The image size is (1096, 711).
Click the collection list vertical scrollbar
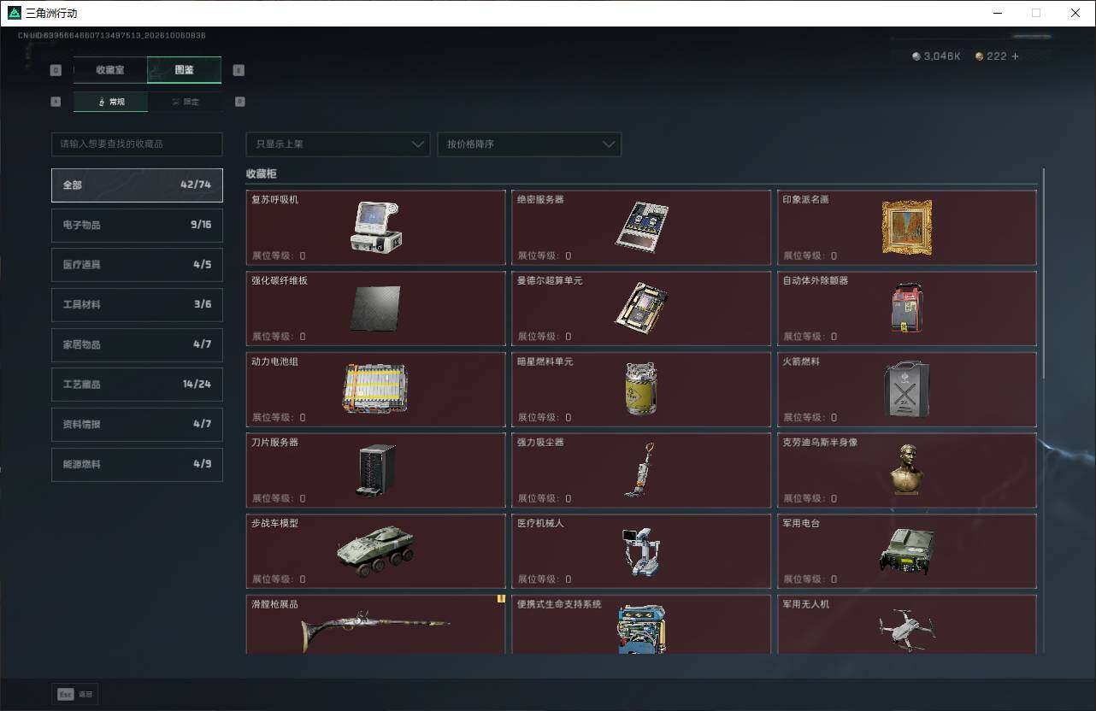click(x=1044, y=273)
